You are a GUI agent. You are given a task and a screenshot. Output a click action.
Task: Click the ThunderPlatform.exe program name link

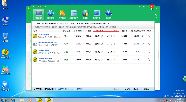[x=48, y=43]
